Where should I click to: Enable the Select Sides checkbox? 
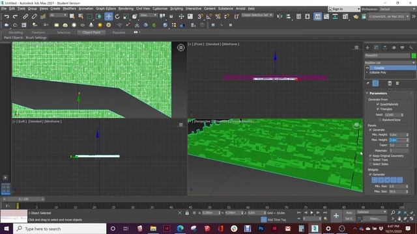point(370,164)
